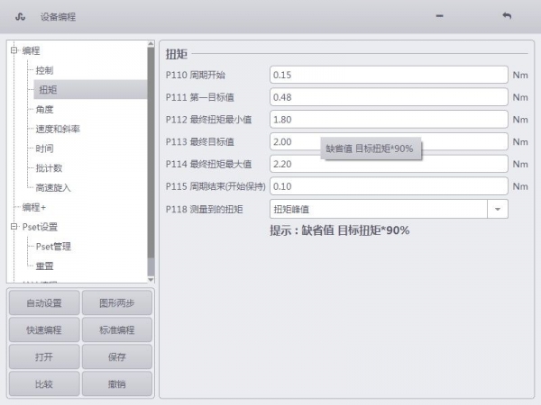Screen dimensions: 541x405
Task: Collapse the 编程 tree node
Action: point(14,50)
